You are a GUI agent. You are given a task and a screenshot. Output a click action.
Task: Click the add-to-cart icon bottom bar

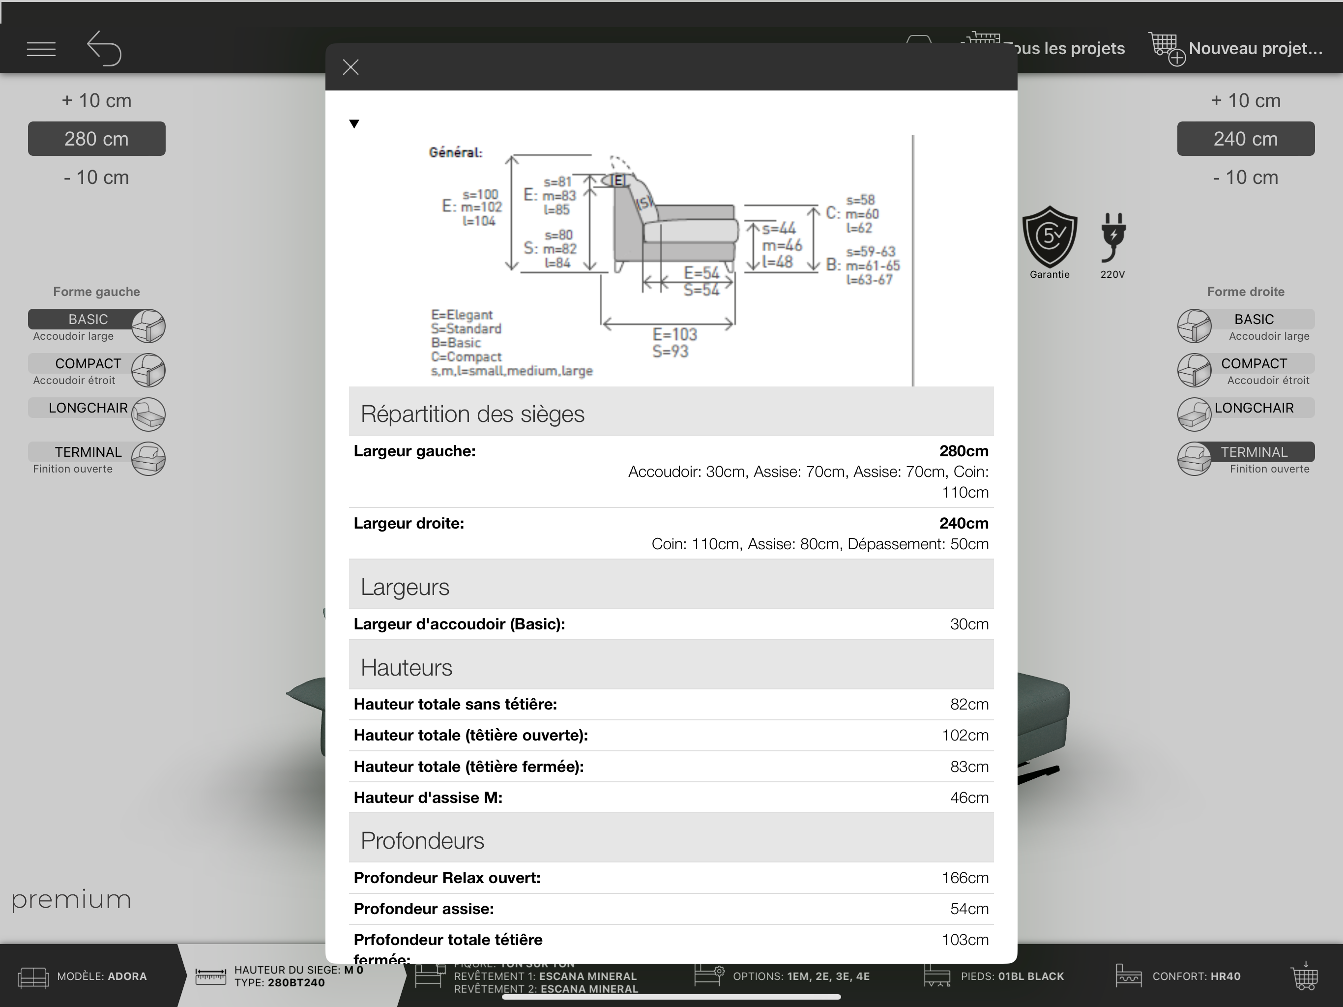pos(1304,976)
